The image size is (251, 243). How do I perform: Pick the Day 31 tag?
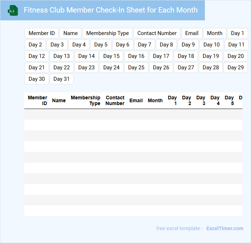point(61,79)
